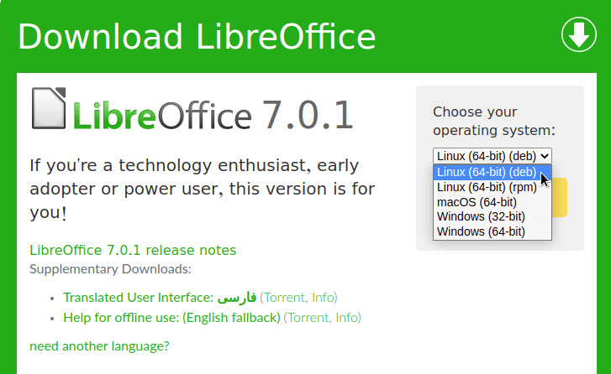Open the Info link for offline Help

(x=347, y=318)
